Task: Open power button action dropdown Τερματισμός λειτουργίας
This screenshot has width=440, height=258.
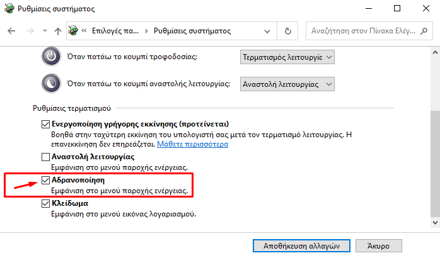Action: click(287, 57)
